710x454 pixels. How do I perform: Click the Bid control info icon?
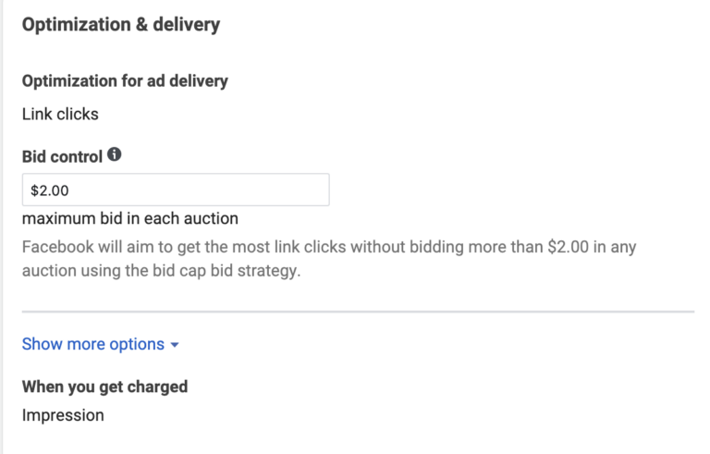pos(115,155)
